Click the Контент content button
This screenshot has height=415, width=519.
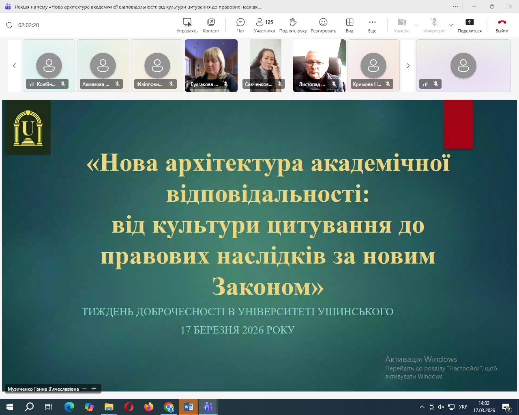pyautogui.click(x=211, y=25)
